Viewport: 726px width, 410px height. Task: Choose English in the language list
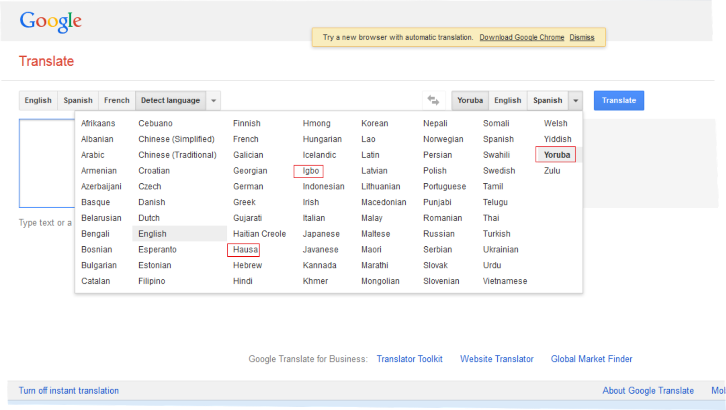click(152, 234)
